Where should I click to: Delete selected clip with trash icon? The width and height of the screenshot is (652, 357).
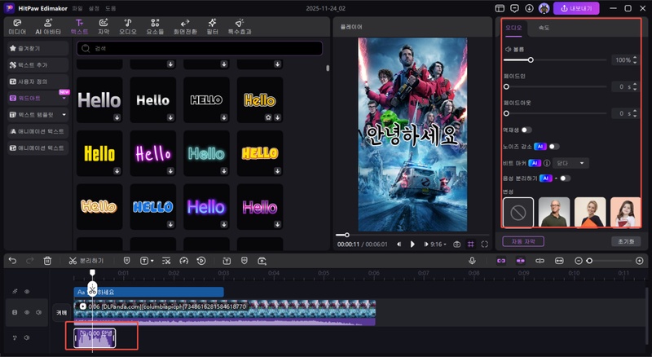tap(48, 261)
